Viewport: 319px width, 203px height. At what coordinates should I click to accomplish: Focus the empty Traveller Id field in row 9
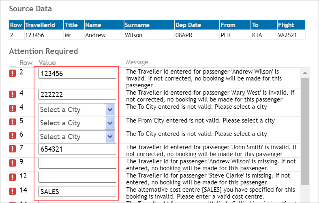coord(77,163)
